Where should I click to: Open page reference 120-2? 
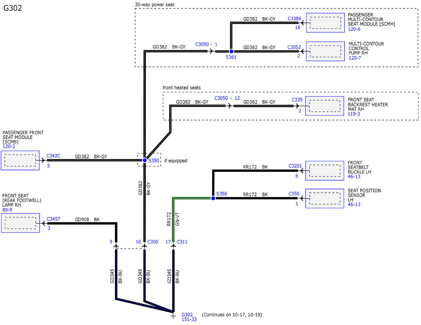pos(9,147)
